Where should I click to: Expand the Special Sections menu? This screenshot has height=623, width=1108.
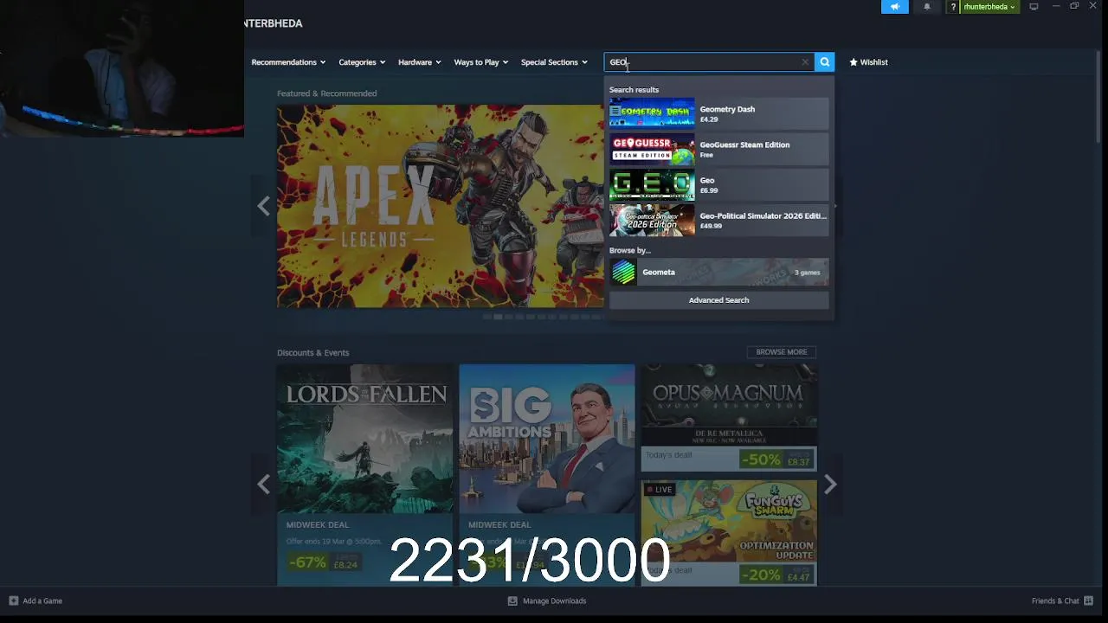(x=554, y=62)
